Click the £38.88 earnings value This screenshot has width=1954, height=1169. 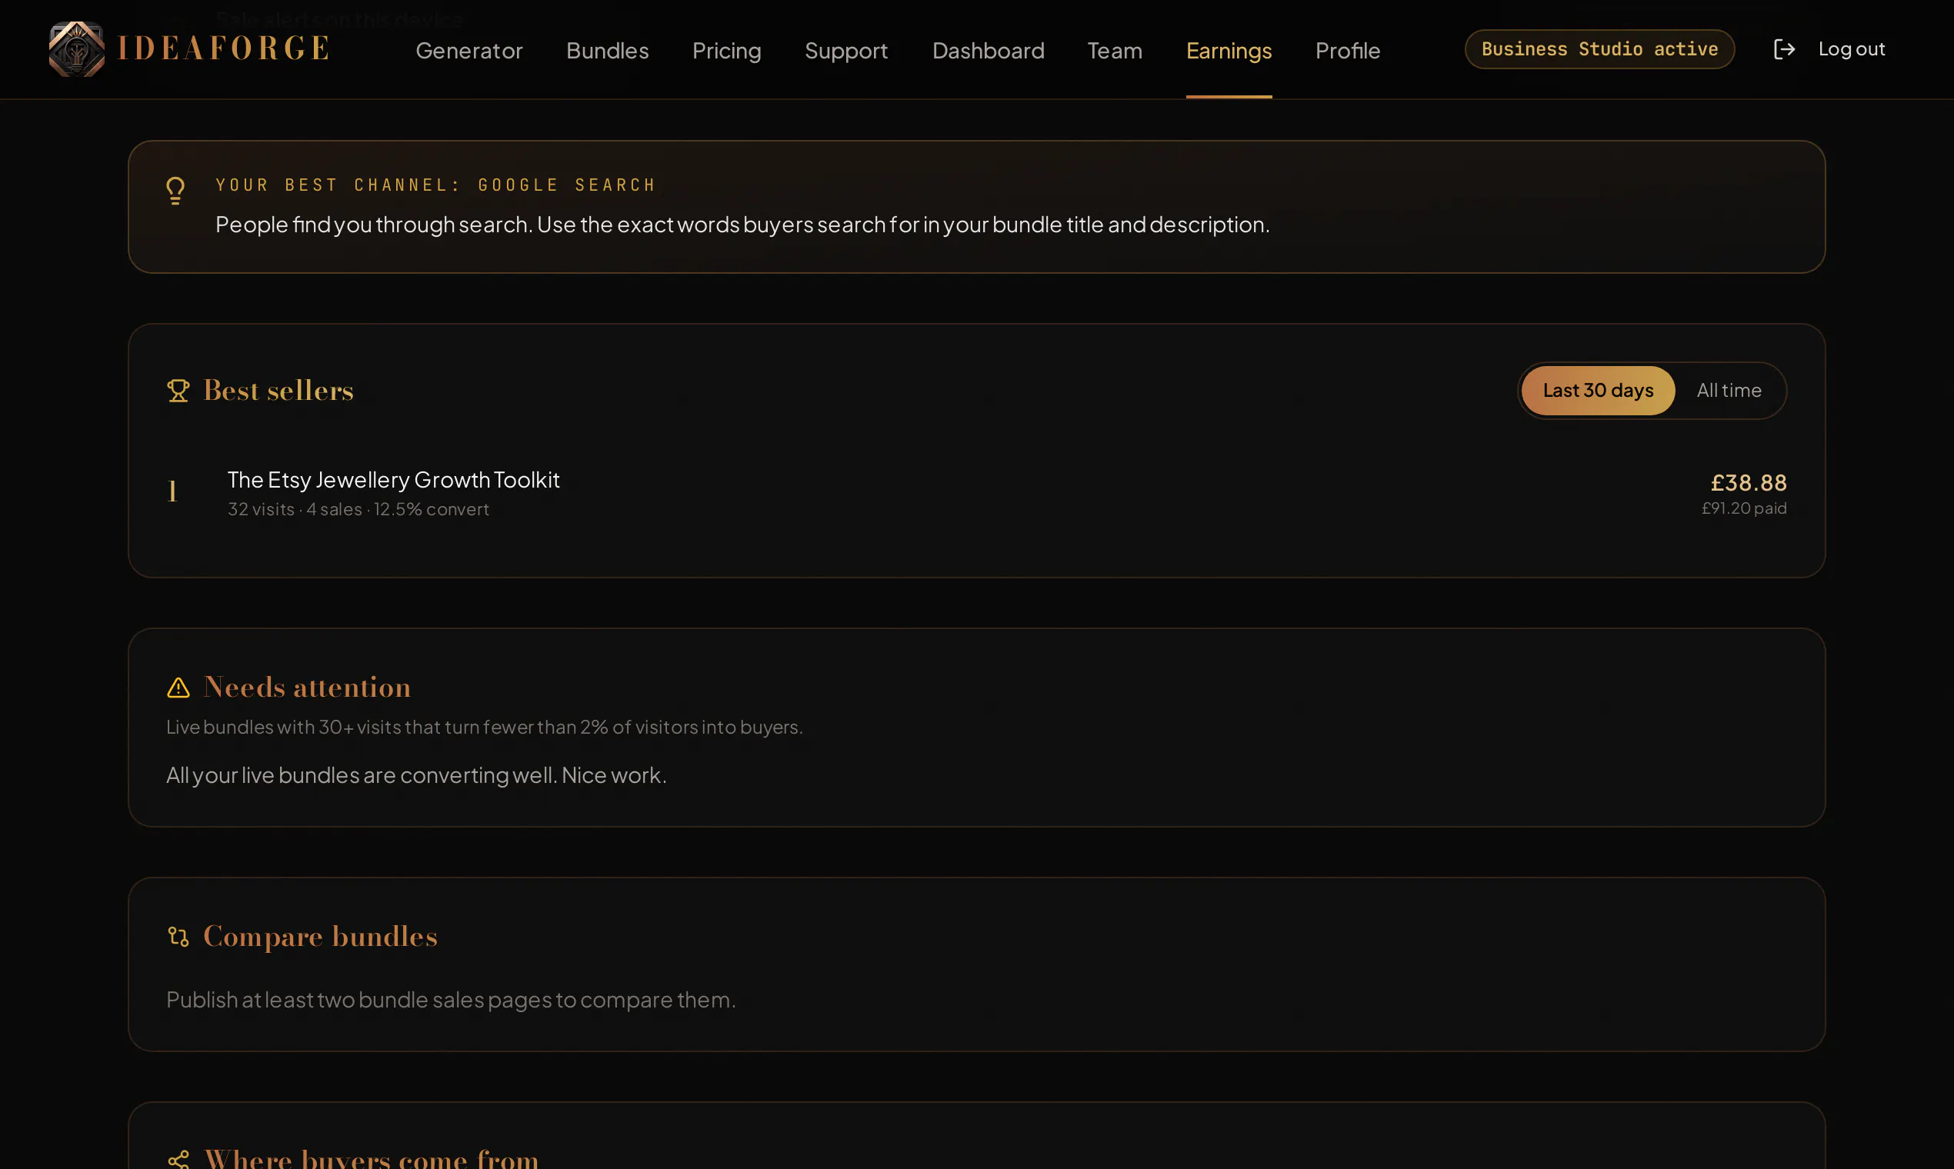1748,482
